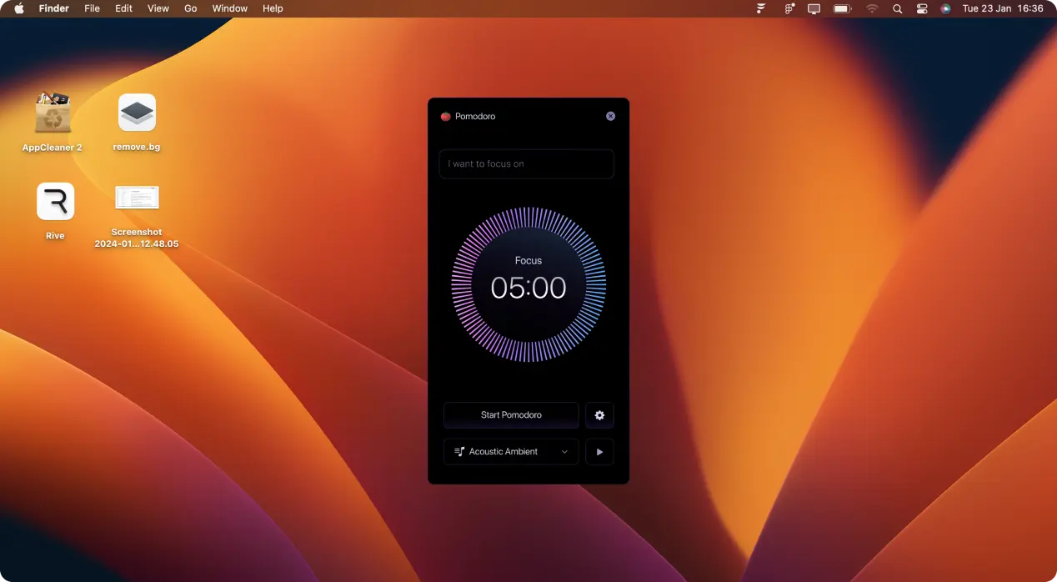Open Pomodoro settings with the gear icon
The height and width of the screenshot is (582, 1057).
(599, 415)
